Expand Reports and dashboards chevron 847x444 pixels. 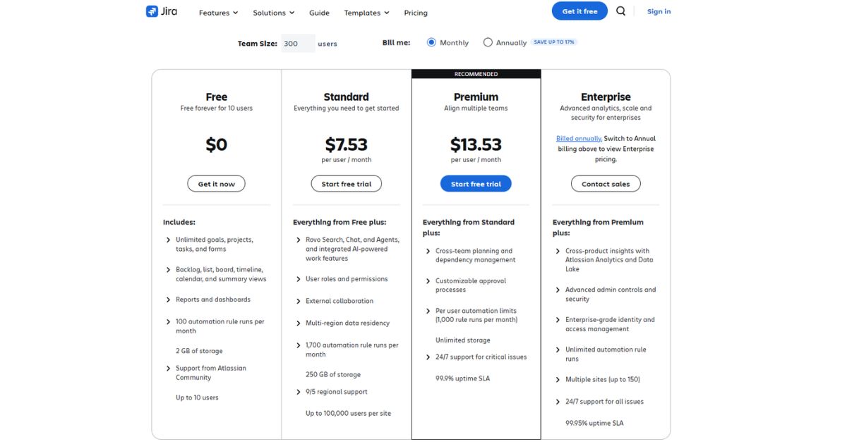[x=168, y=300]
